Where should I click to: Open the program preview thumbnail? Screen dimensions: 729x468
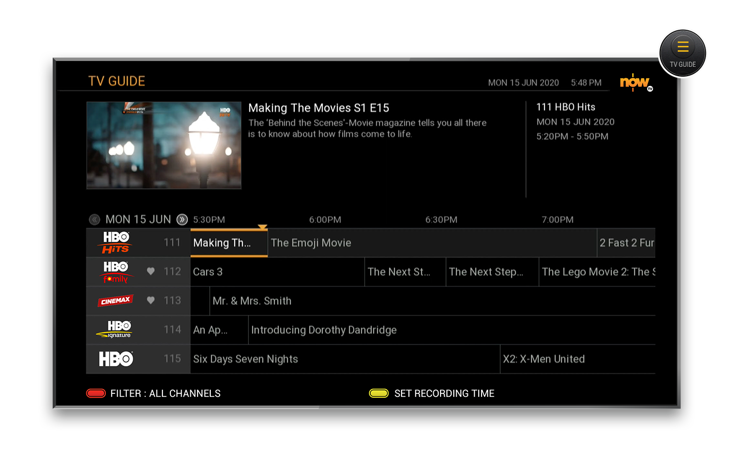coord(164,145)
